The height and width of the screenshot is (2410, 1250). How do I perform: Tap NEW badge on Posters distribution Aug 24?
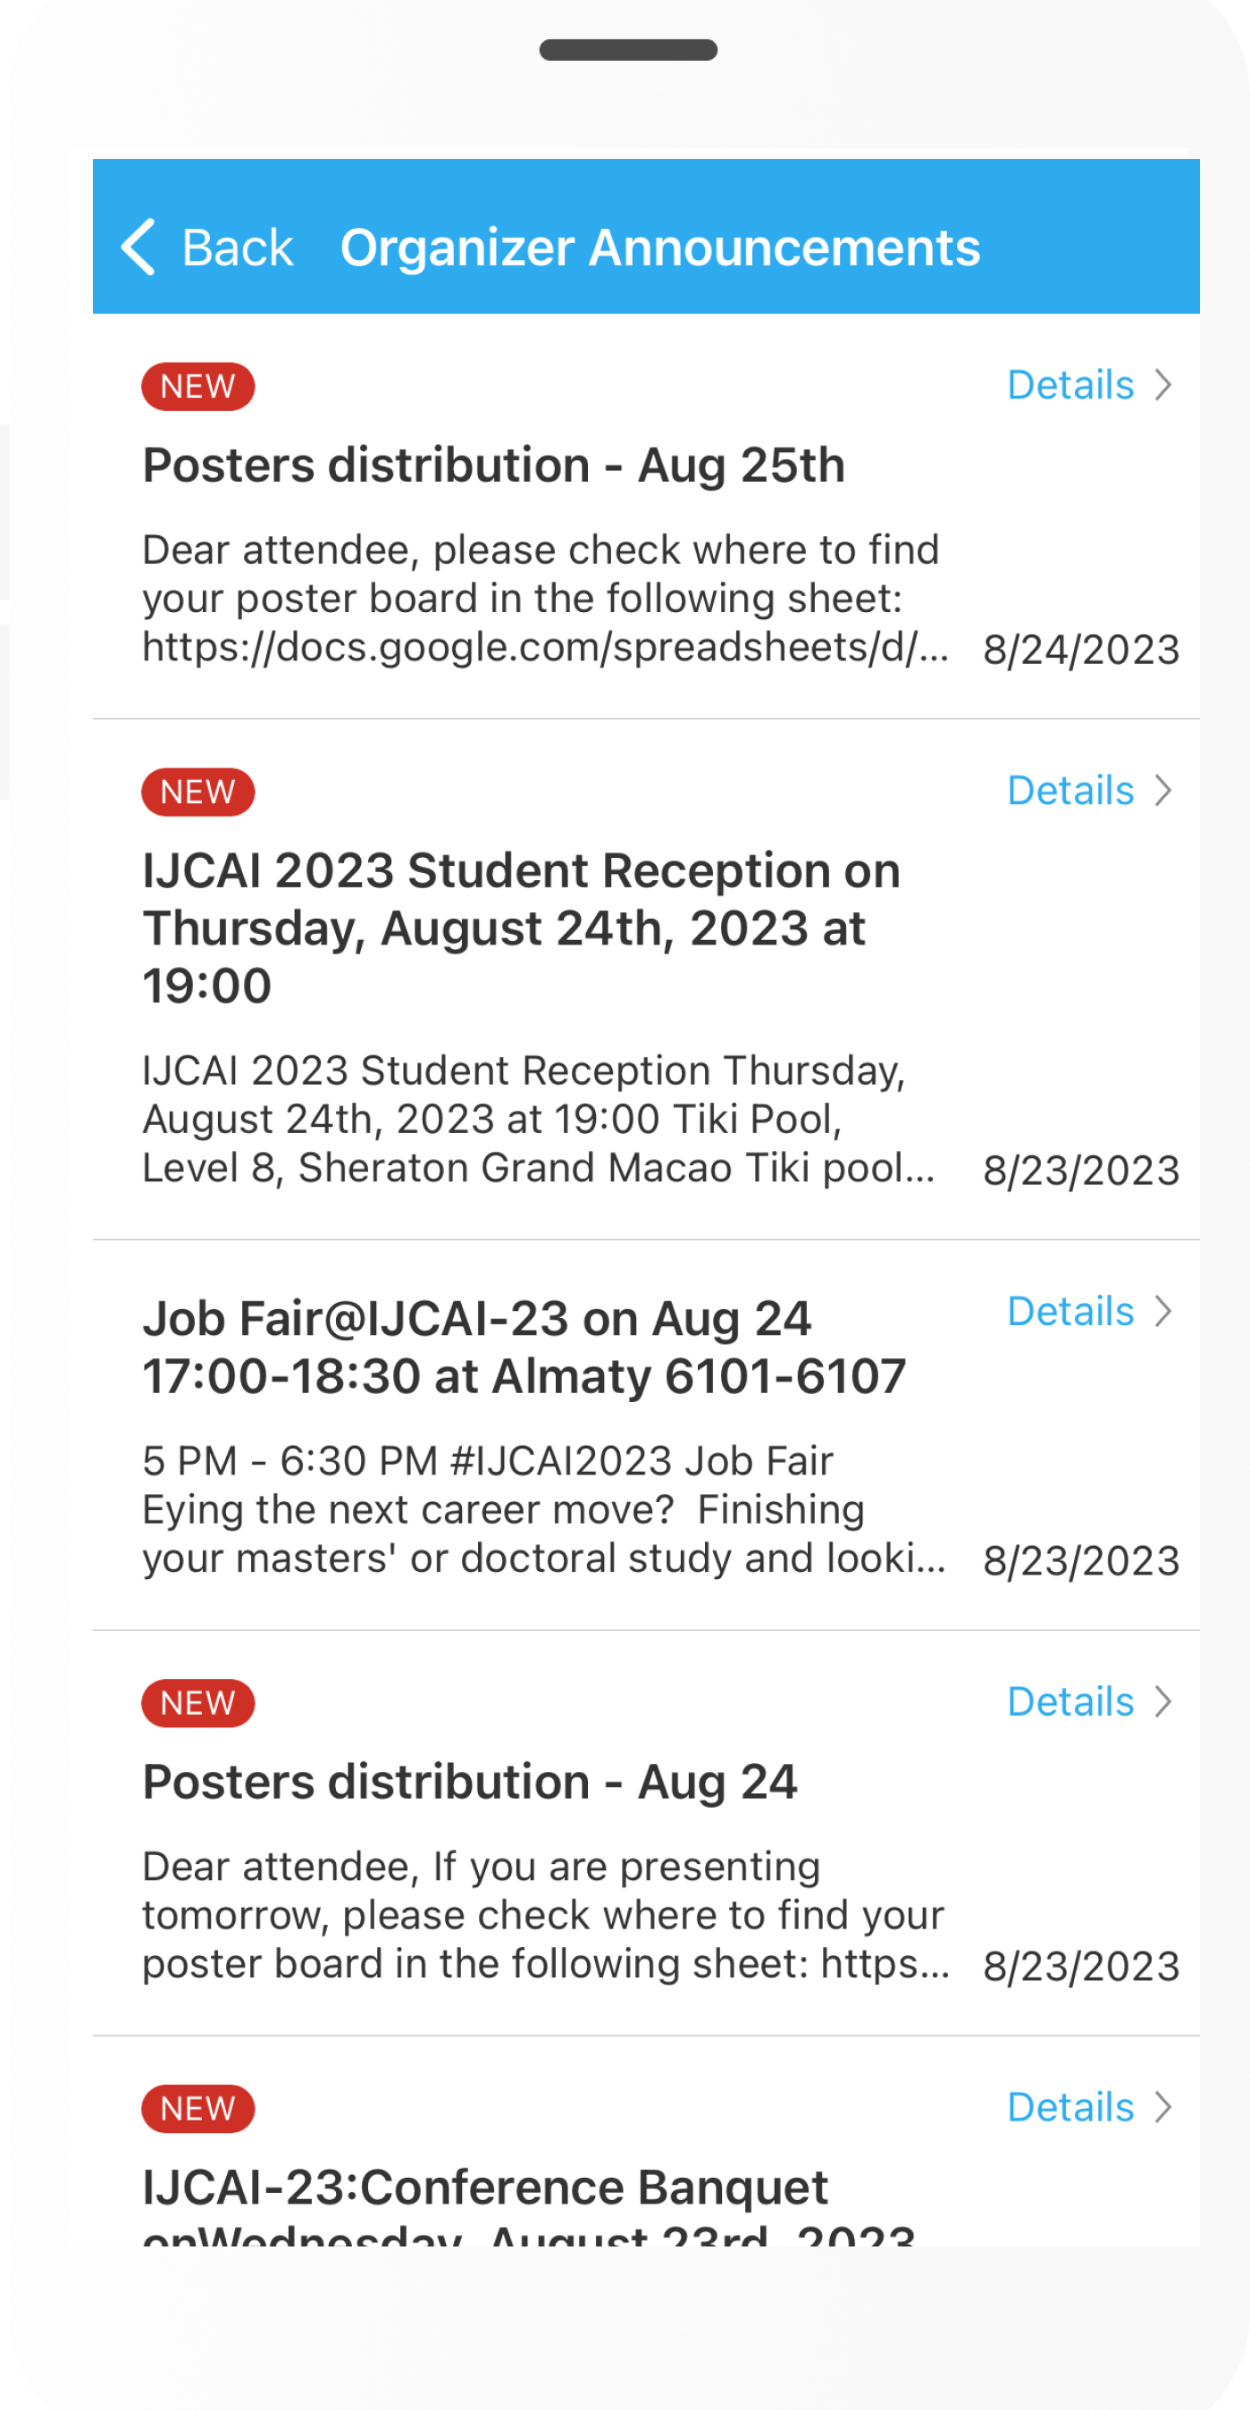[197, 1704]
